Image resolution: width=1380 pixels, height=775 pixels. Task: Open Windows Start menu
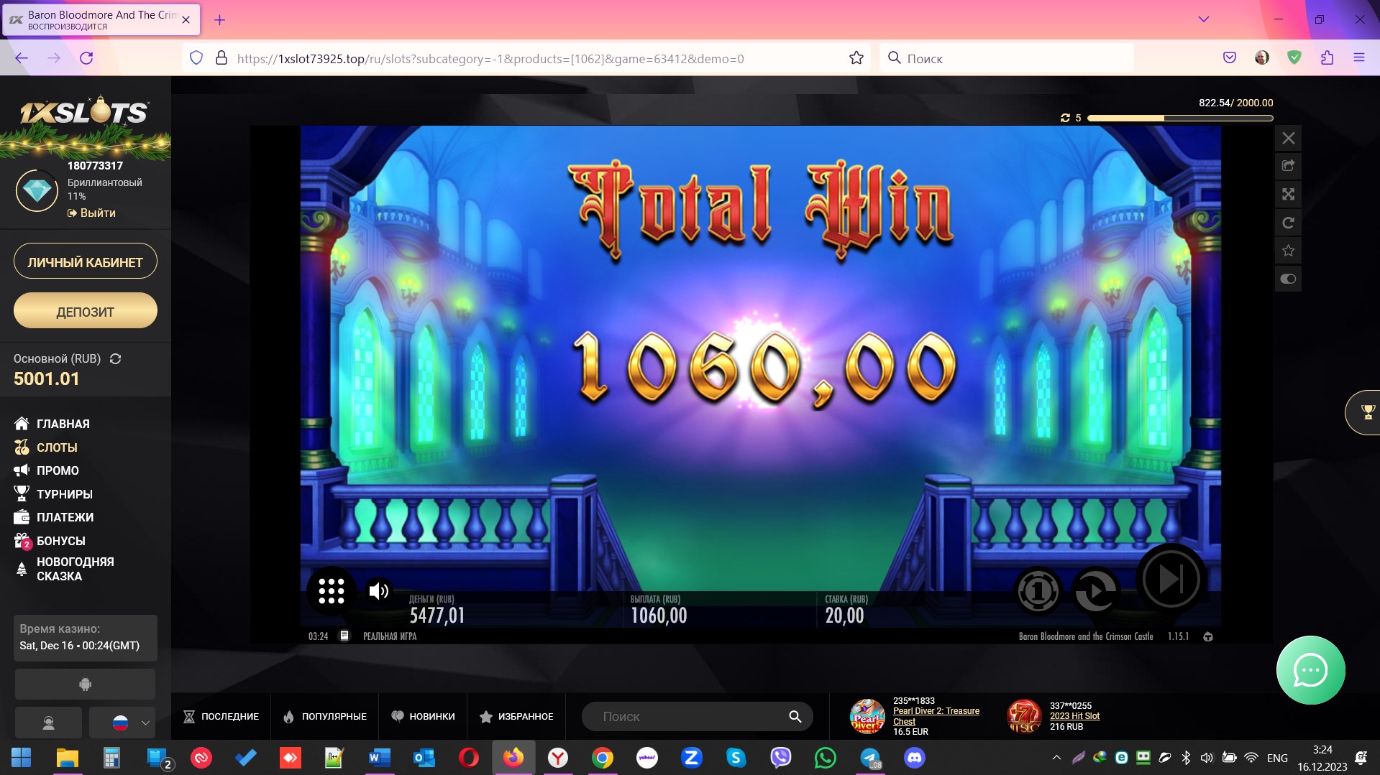(22, 758)
